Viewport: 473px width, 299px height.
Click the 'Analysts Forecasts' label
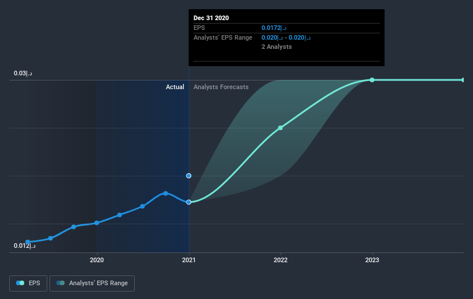221,87
